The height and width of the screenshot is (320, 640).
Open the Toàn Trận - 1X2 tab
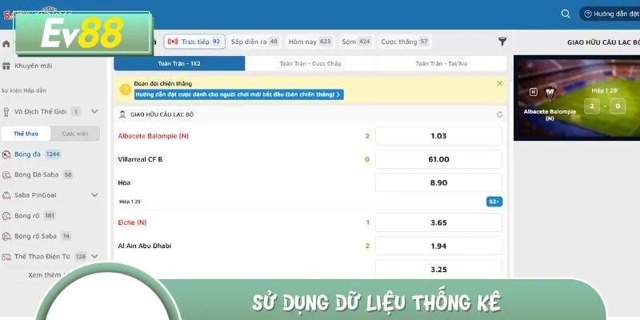point(179,64)
